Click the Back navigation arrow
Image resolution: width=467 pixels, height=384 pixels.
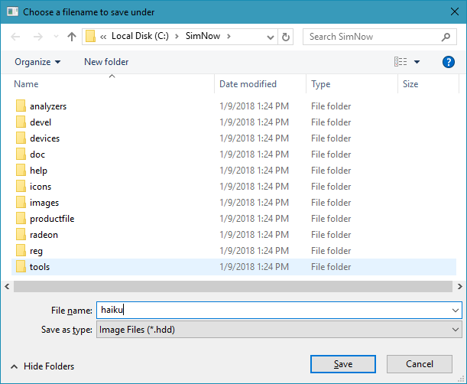click(x=17, y=37)
